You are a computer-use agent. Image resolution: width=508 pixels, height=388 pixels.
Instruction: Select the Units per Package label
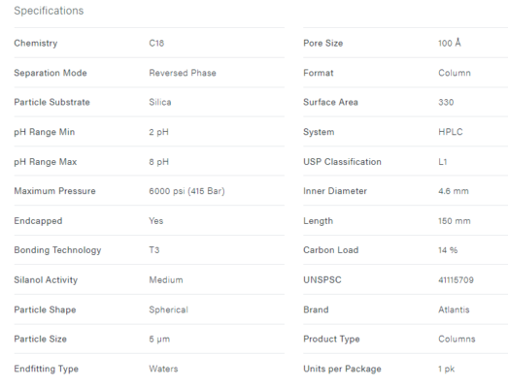click(x=342, y=369)
